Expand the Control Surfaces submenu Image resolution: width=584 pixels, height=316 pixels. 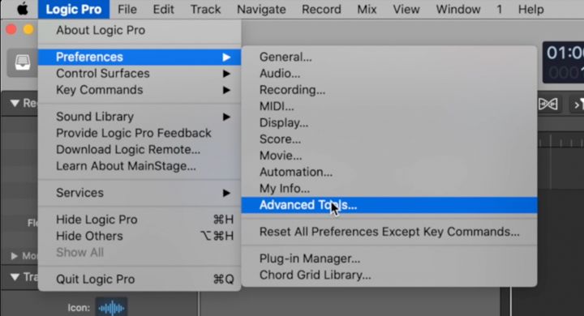point(140,73)
